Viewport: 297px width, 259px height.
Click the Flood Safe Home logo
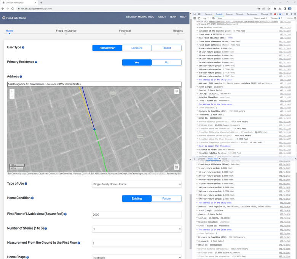pos(14,18)
